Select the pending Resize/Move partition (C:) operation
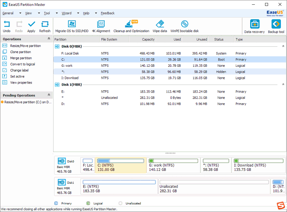This screenshot has width=287, height=212. 26,102
